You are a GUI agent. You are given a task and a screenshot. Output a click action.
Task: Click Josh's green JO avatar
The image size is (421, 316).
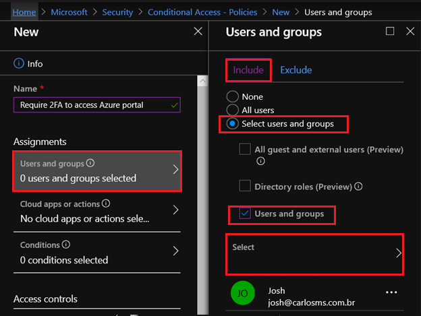(242, 293)
